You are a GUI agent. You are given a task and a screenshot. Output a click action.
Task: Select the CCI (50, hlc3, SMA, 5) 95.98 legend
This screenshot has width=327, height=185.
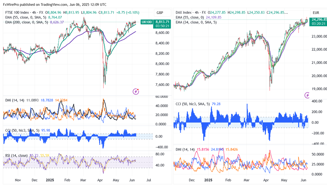[x=28, y=130]
